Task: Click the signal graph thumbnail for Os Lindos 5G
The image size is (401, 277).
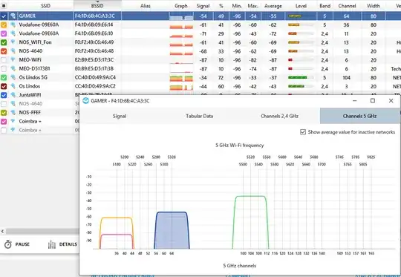Action: tap(181, 78)
